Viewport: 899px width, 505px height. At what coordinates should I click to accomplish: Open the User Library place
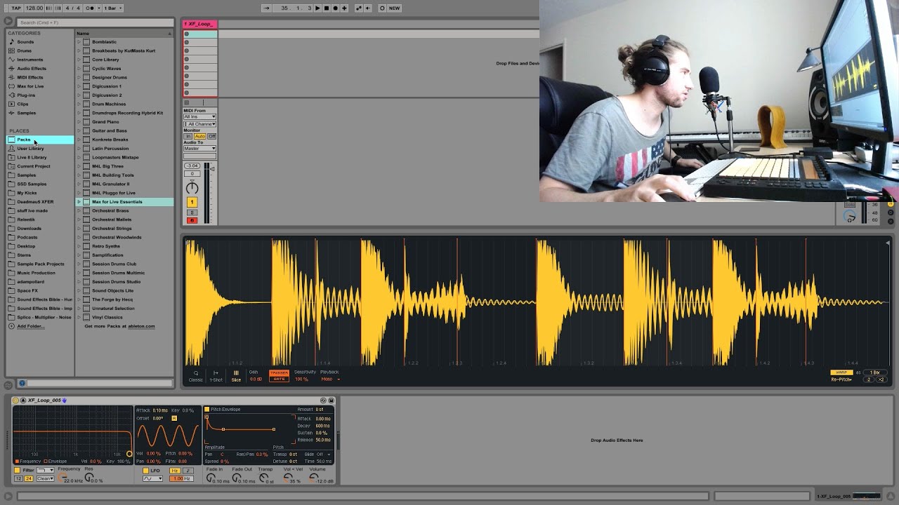[x=30, y=149]
